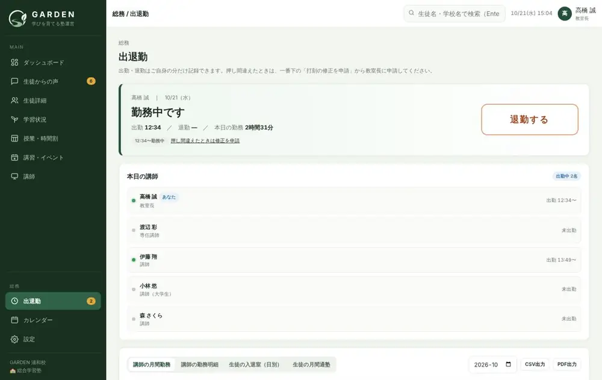Screen dimensions: 602x380
Task: Click the search magnifier icon
Action: (411, 13)
